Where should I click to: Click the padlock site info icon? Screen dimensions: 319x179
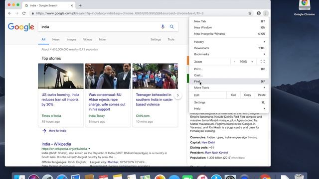[x=32, y=13]
